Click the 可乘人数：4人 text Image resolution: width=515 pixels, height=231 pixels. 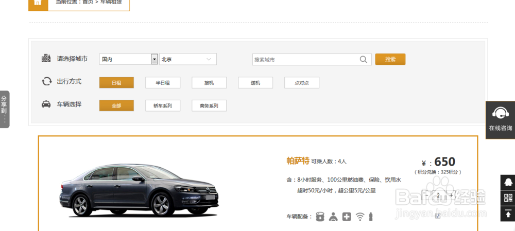[x=329, y=162]
